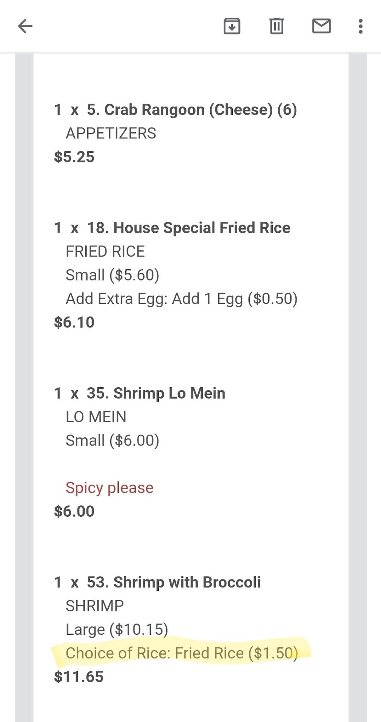Mark email as unread via envelope icon

(321, 26)
